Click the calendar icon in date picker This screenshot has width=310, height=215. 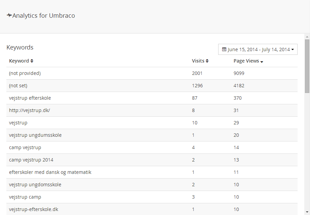(224, 49)
